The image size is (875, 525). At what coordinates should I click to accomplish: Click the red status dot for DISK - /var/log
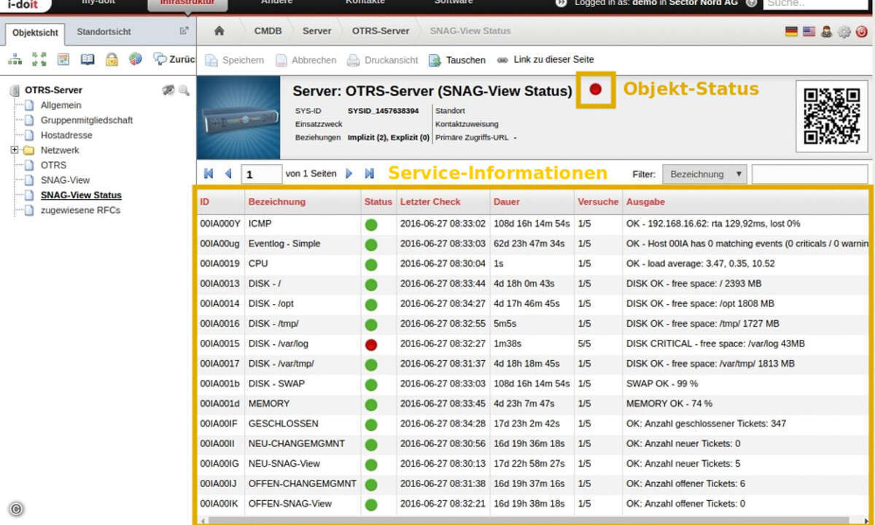(x=371, y=344)
